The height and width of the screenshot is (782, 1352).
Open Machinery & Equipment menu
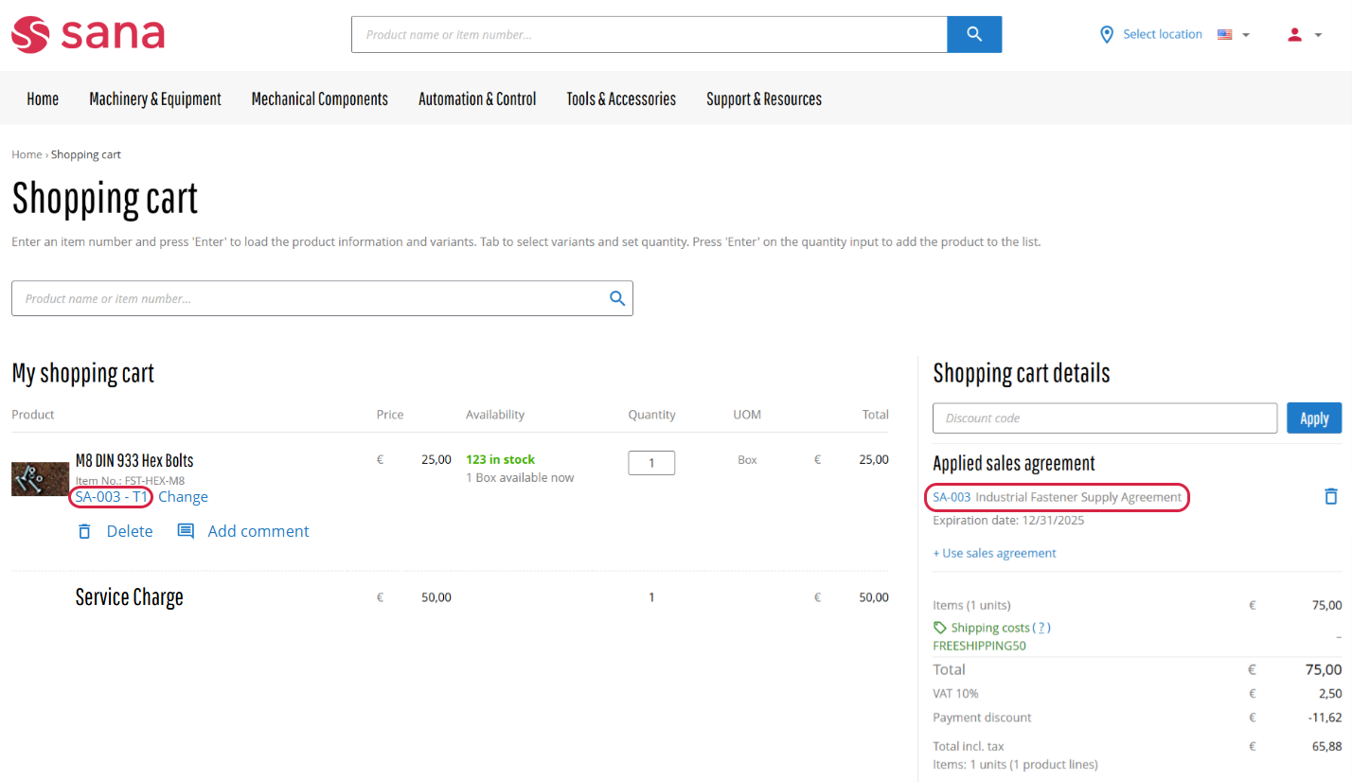coord(155,98)
